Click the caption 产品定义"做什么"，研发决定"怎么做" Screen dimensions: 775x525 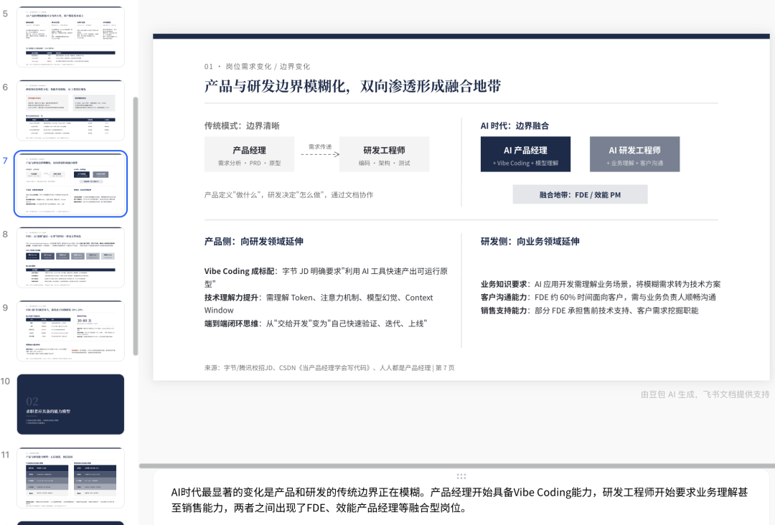tap(288, 194)
